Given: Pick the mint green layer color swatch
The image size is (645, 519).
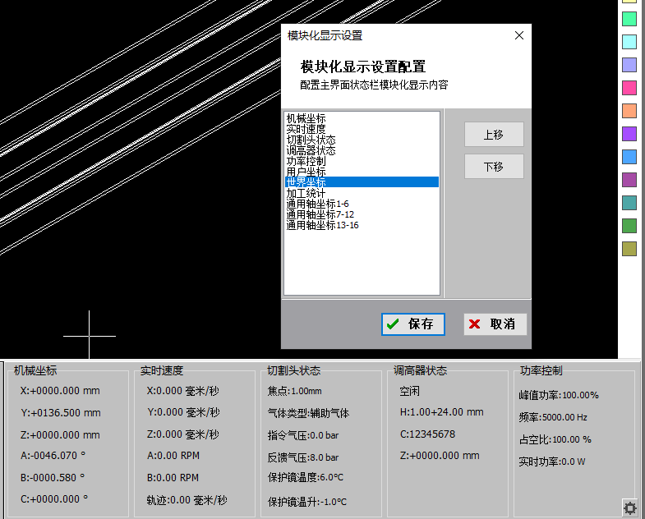Looking at the screenshot, I should [629, 19].
